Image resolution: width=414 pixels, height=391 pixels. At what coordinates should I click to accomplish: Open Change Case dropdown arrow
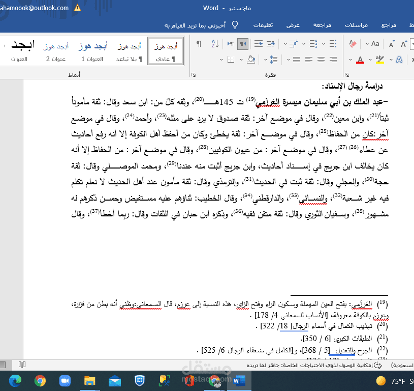click(367, 44)
